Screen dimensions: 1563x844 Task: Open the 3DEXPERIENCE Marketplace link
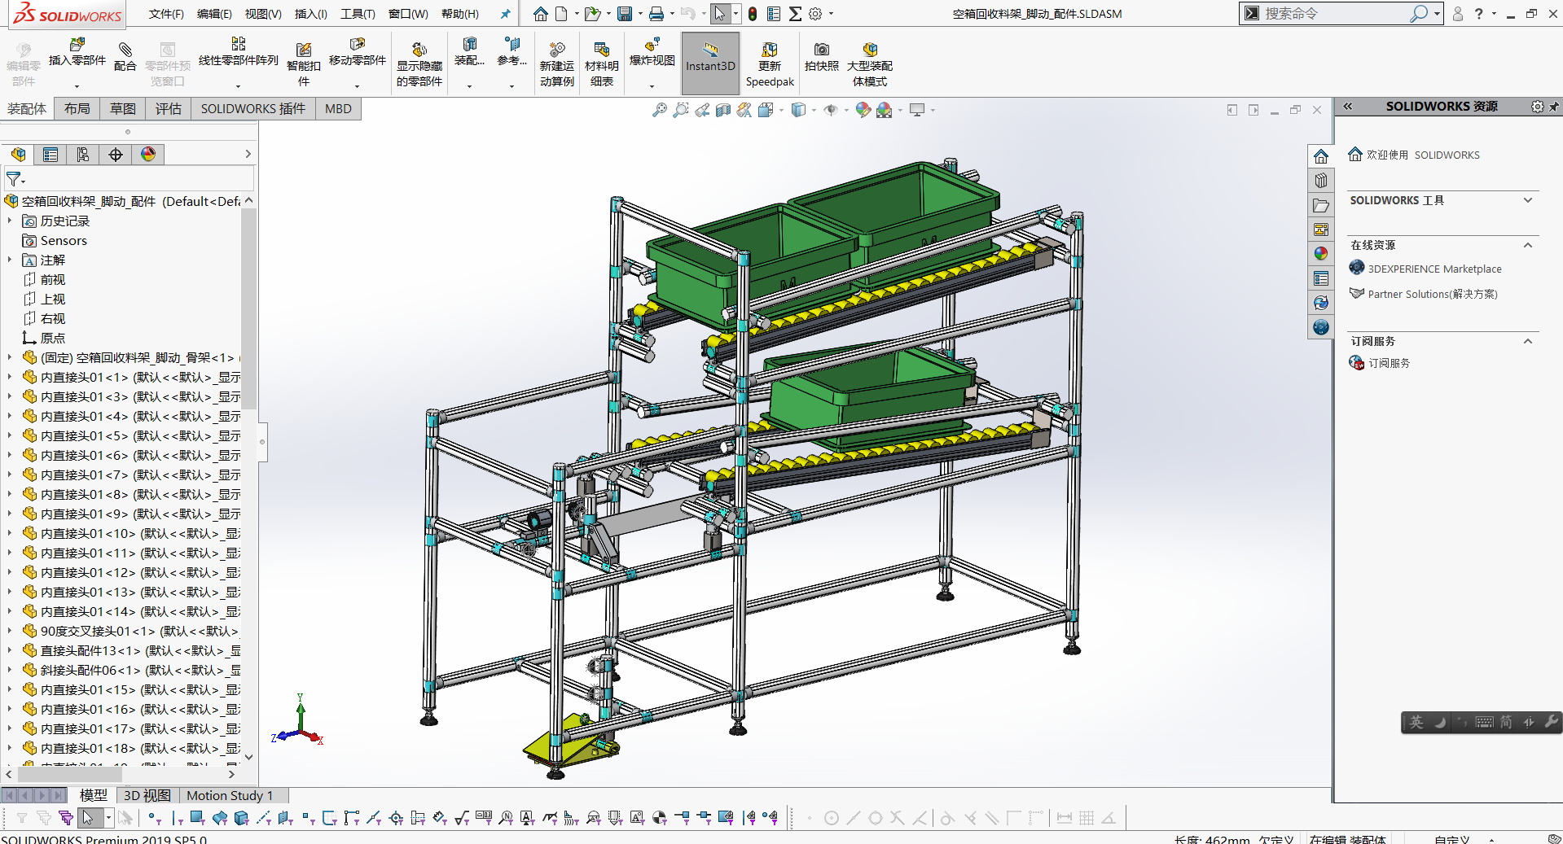(x=1433, y=269)
